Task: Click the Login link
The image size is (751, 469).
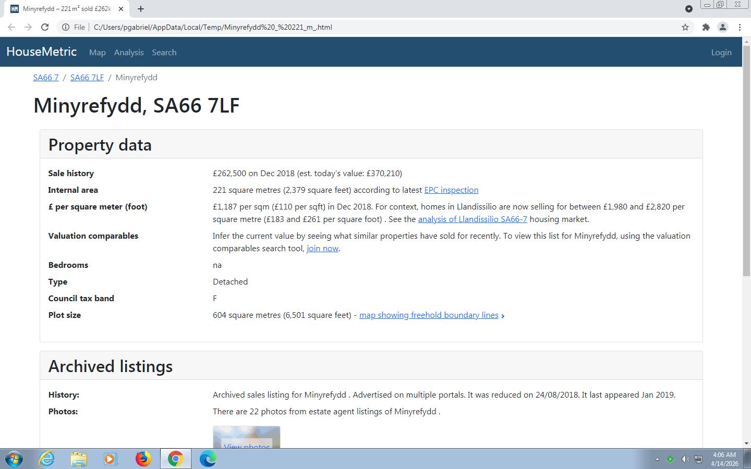Action: 721,53
